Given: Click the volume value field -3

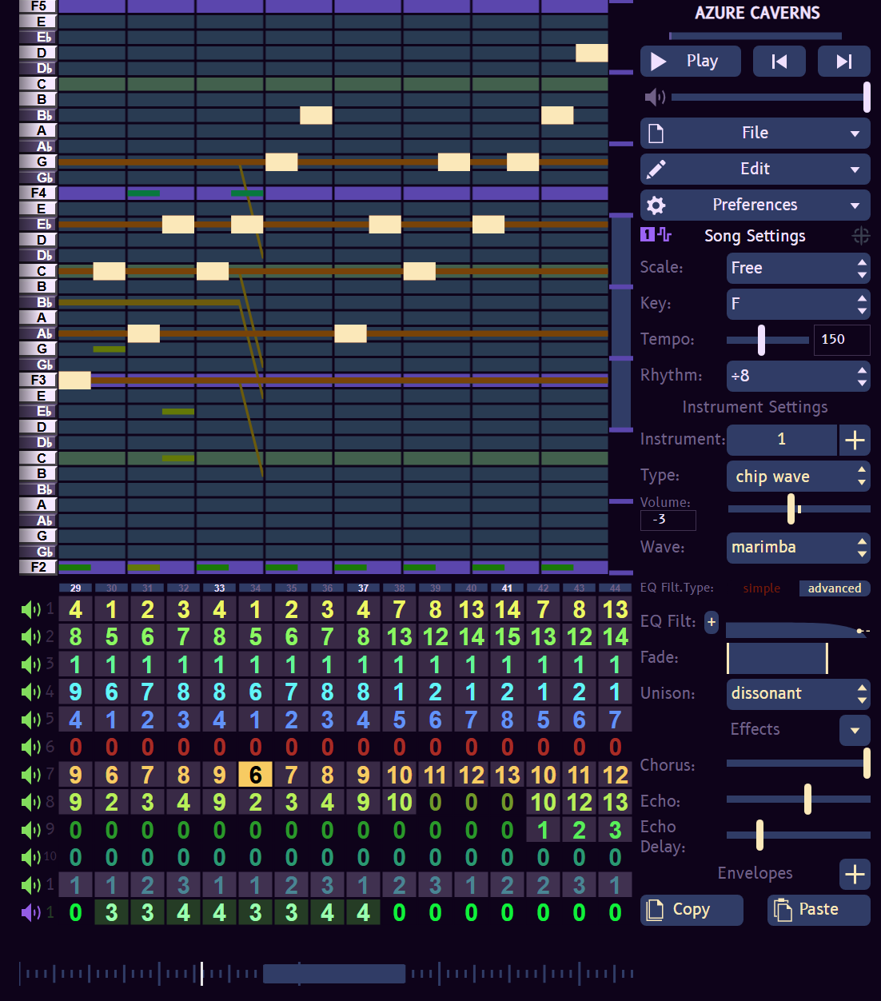Looking at the screenshot, I should coord(668,520).
